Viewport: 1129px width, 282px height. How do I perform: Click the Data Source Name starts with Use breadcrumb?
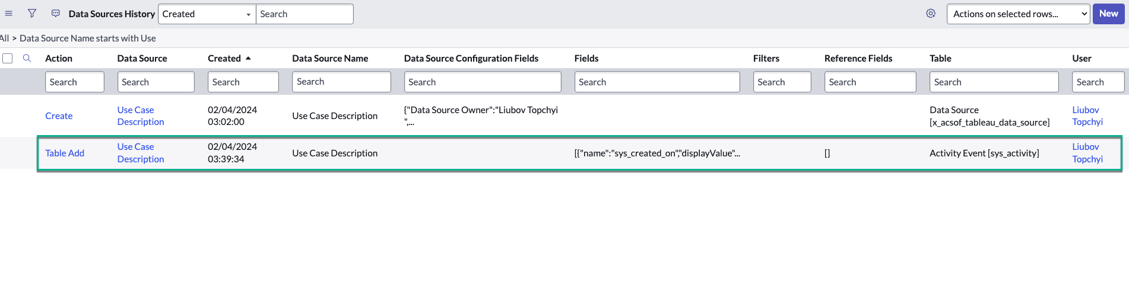click(x=88, y=38)
